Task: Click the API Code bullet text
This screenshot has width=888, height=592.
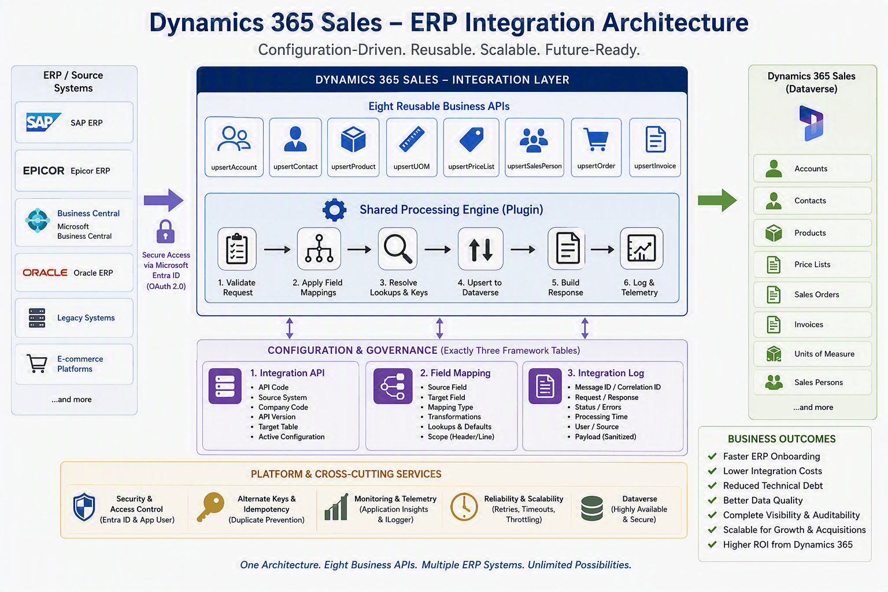Action: click(x=273, y=387)
